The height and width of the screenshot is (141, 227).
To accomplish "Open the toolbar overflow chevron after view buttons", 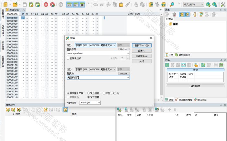I will [x=89, y=3].
